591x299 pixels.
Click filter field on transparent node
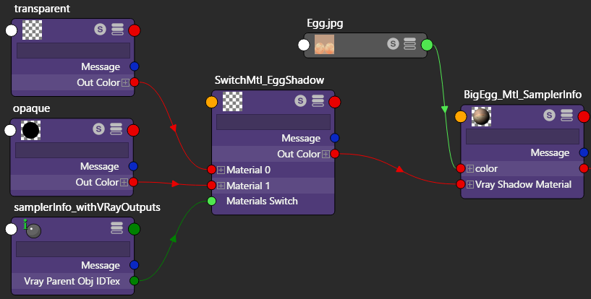(x=74, y=51)
